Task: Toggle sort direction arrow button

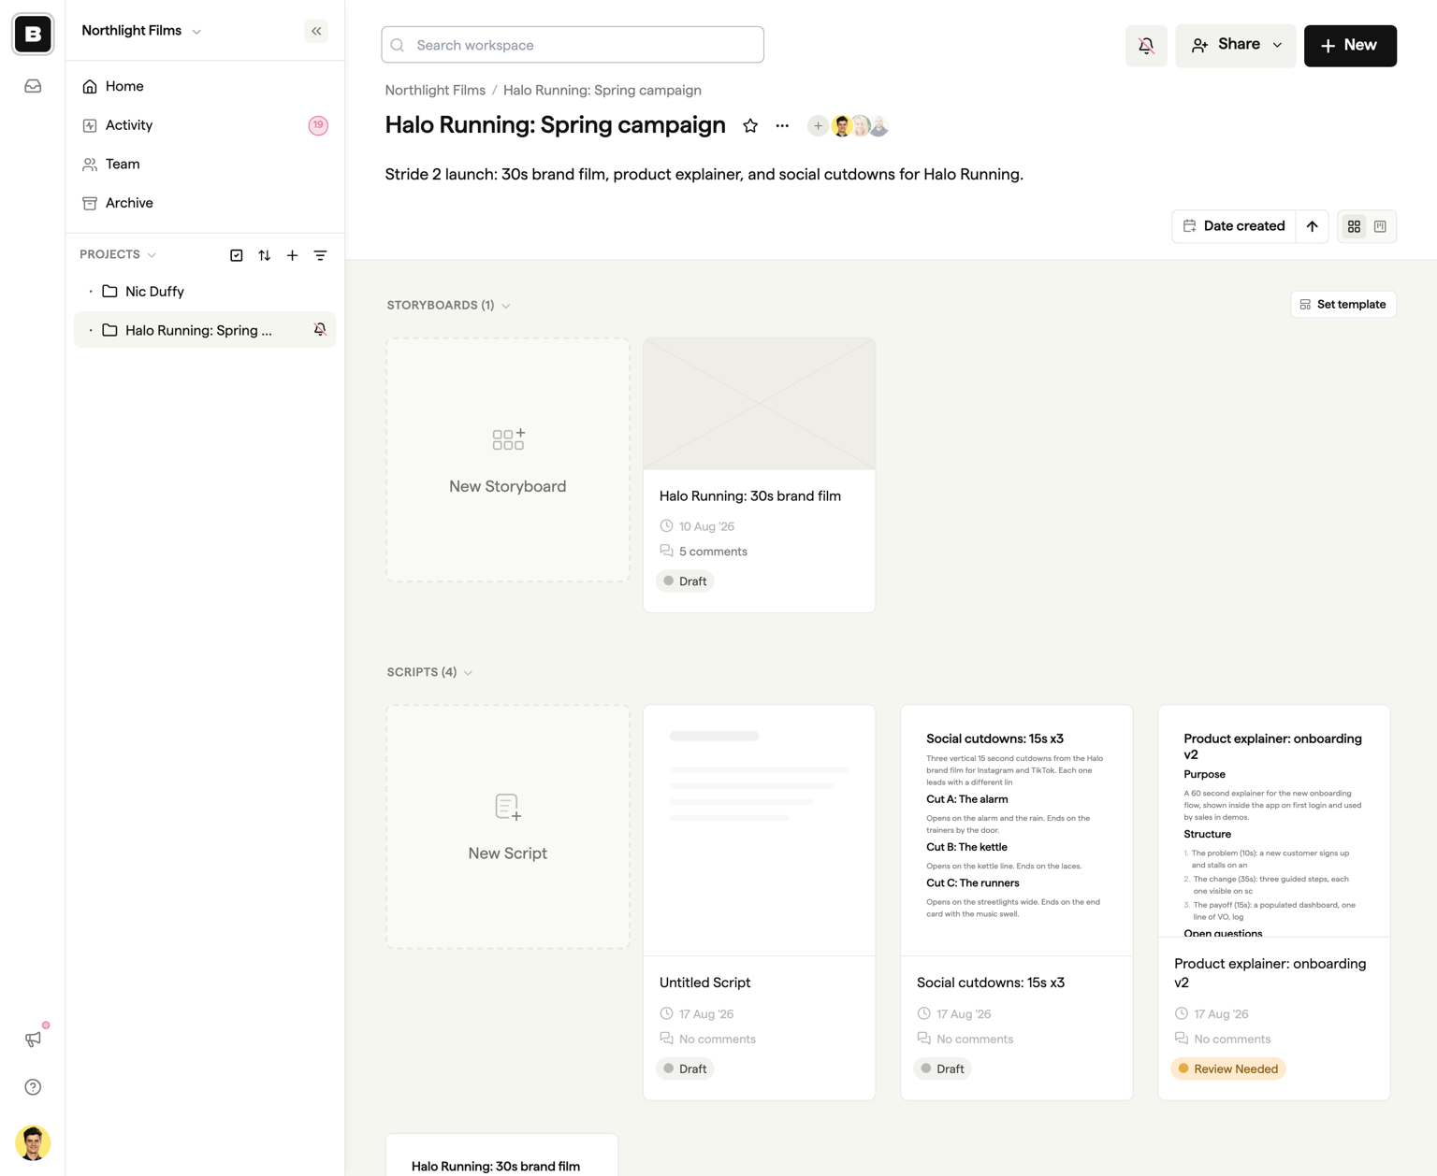Action: pos(1313,226)
